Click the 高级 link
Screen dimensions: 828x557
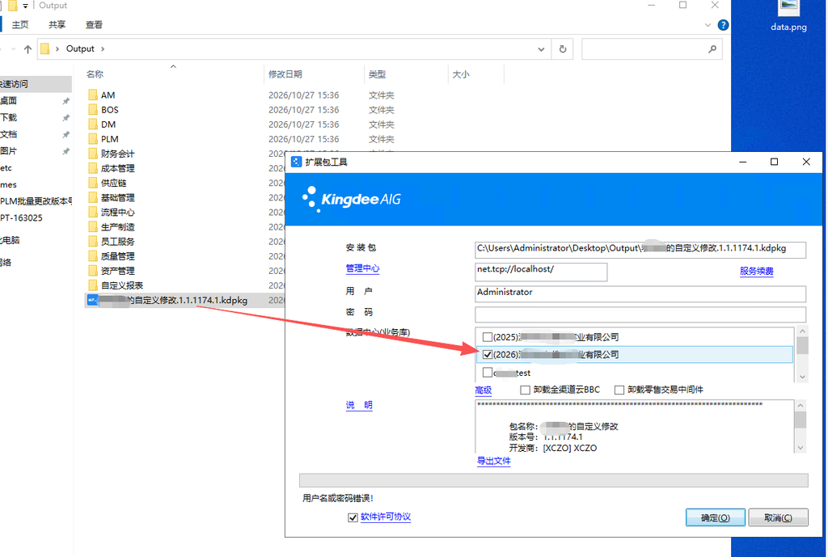point(484,390)
